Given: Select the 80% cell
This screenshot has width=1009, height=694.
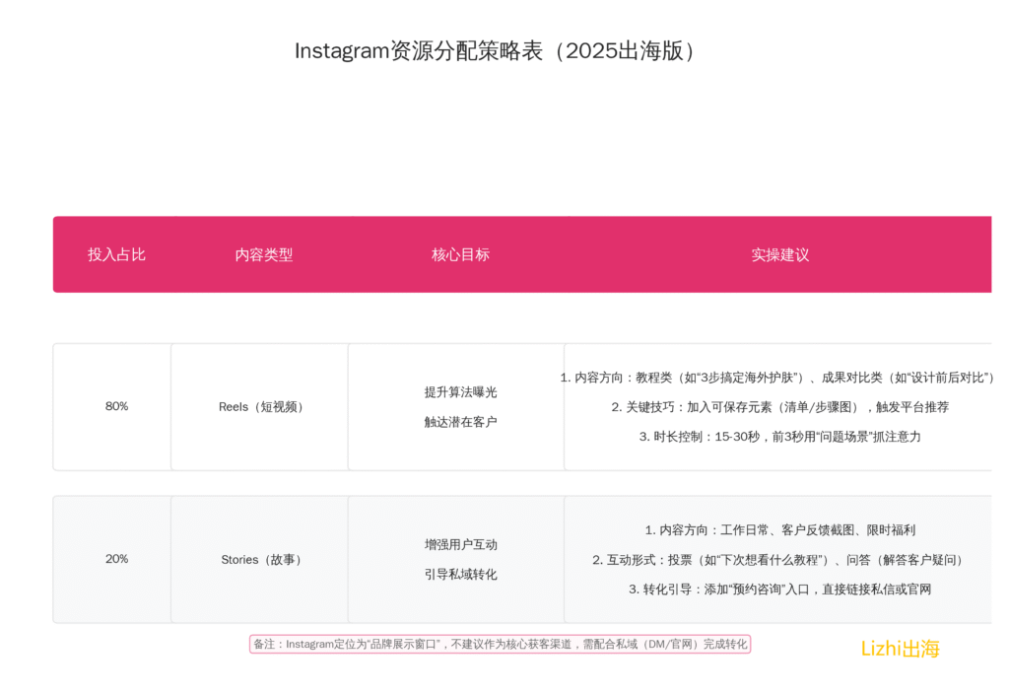Looking at the screenshot, I should click(116, 406).
